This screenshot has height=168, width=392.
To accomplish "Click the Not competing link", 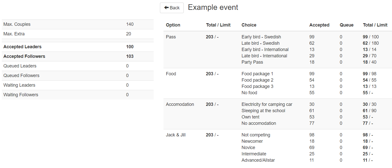I will point(256,135).
